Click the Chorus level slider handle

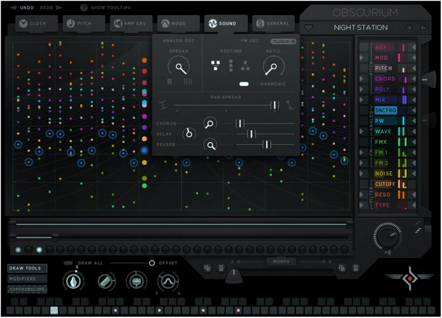(x=240, y=123)
